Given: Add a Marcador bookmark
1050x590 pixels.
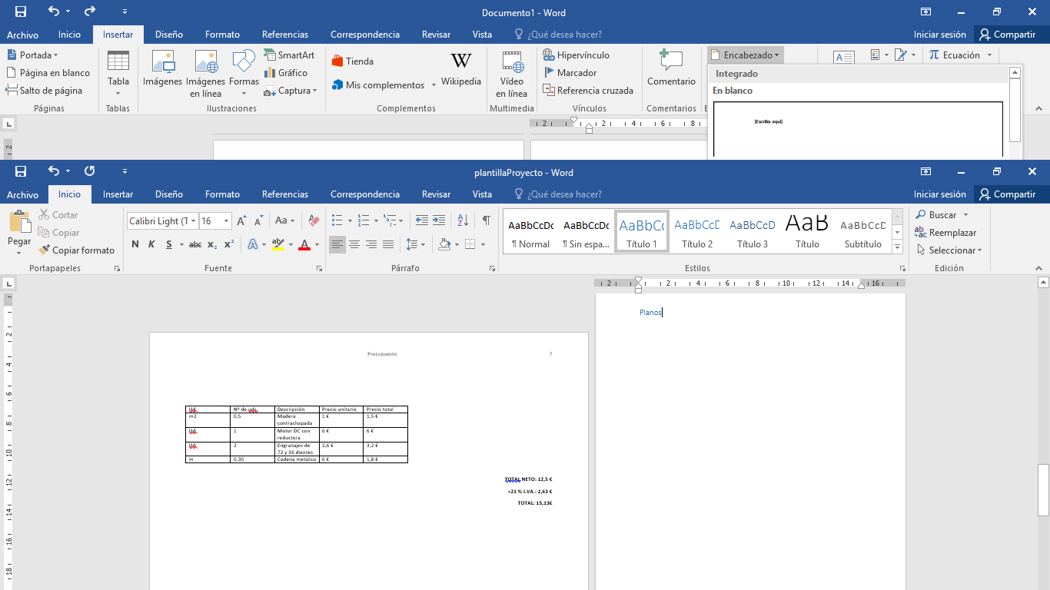Looking at the screenshot, I should 570,73.
